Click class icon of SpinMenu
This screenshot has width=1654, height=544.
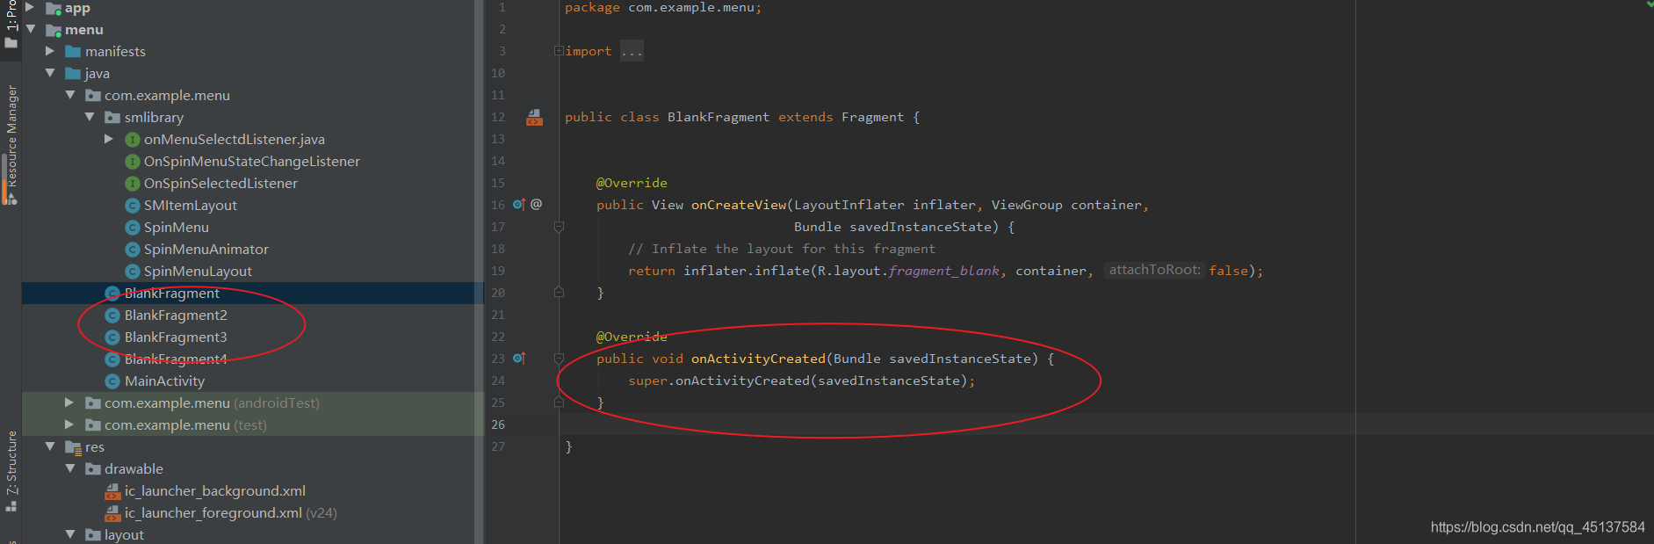[133, 227]
